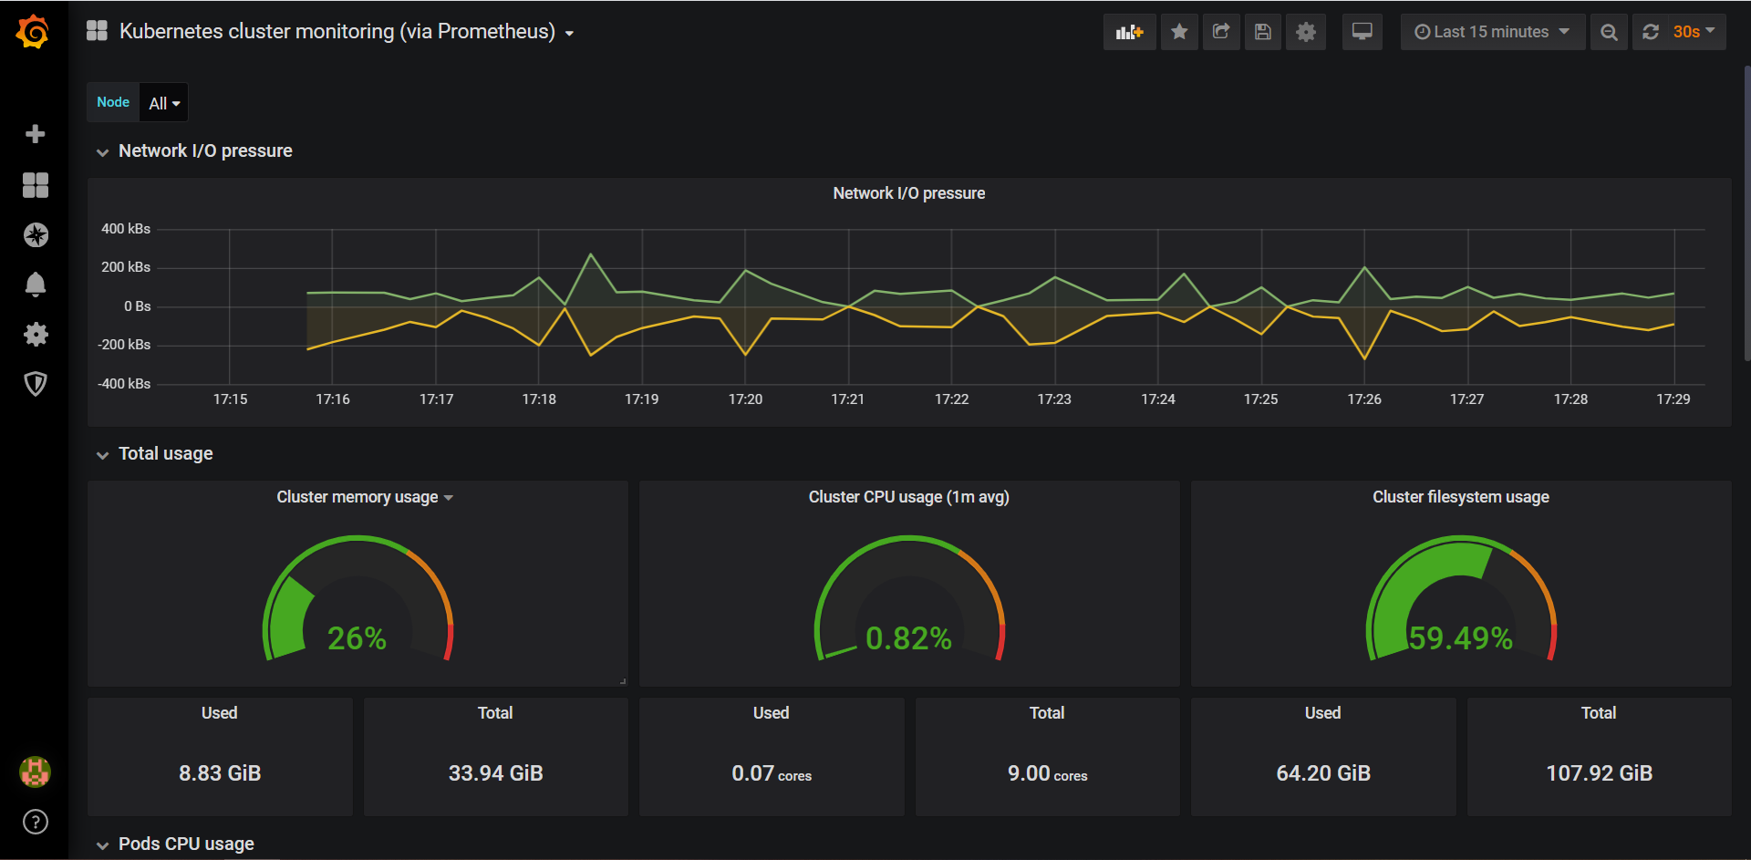
Task: Click the 8.83 GiB used memory value
Action: [x=220, y=773]
